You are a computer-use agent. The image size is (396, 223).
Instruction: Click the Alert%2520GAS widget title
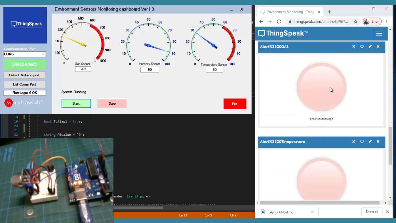274,46
